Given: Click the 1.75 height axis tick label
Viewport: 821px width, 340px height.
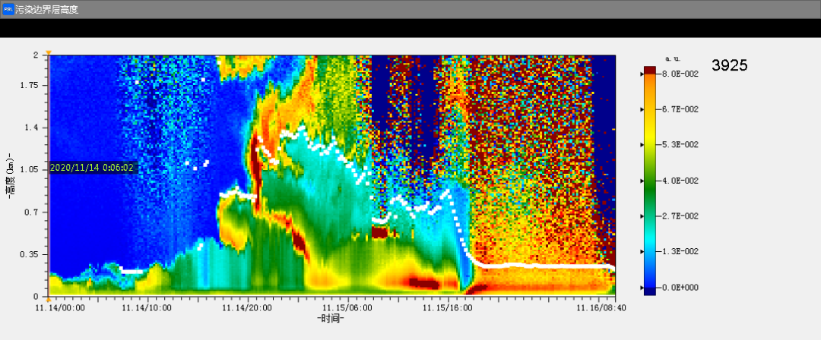Looking at the screenshot, I should click(x=29, y=86).
